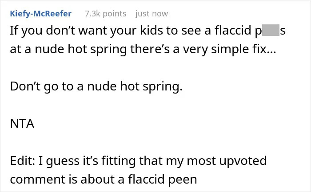The width and height of the screenshot is (311, 192).
Task: Click the word 'upvoted' in the edit
Action: [x=243, y=161]
